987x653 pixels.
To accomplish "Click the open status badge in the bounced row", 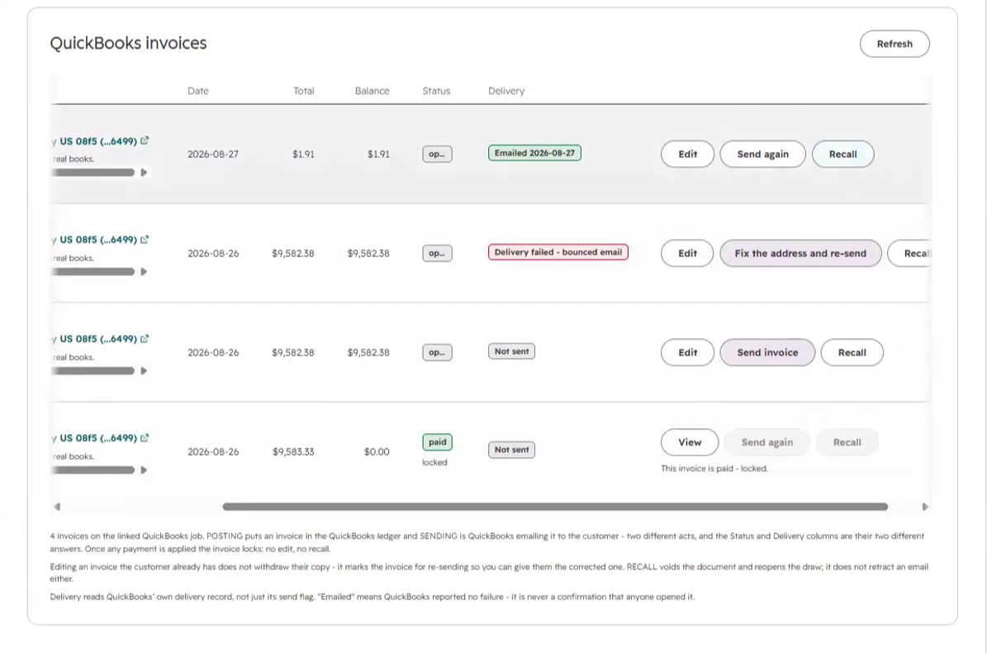I will tap(437, 253).
